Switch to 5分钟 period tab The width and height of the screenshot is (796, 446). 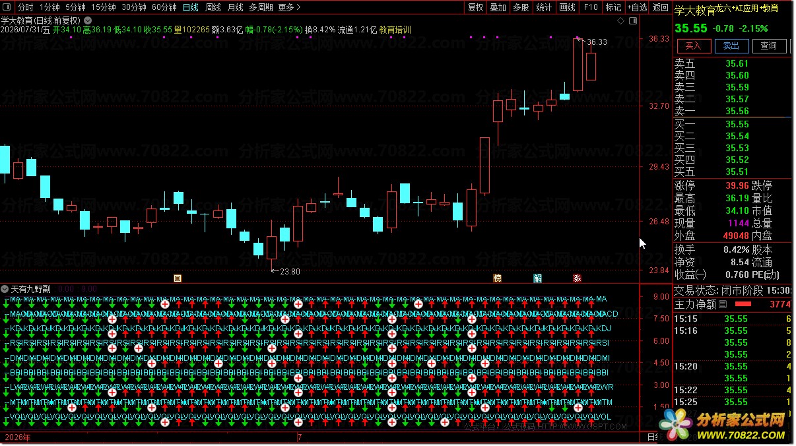(x=76, y=7)
